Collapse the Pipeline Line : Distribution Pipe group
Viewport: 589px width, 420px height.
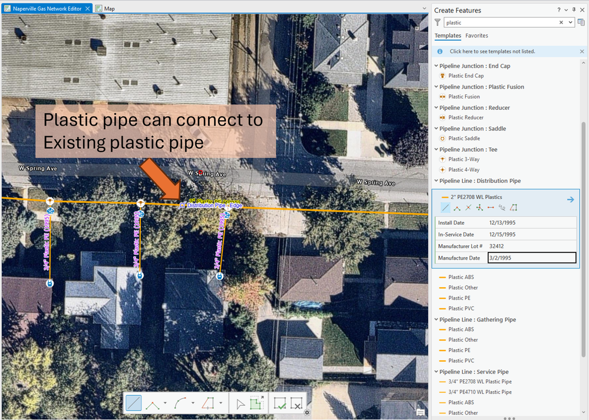[436, 181]
